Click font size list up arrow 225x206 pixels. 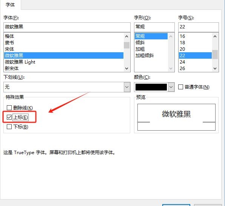215,36
